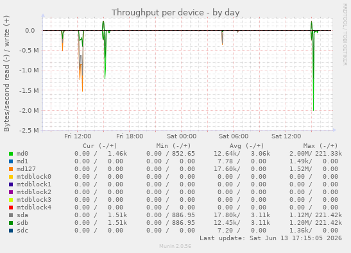
Task: Click the Sat 12:00 axis label
Action: click(286, 136)
